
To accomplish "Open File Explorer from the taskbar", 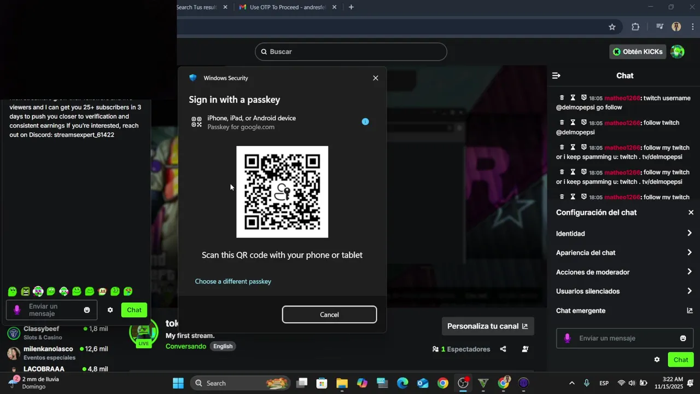I will 342,383.
